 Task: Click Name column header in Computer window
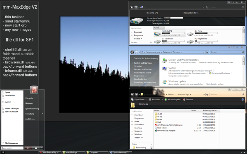(x=159, y=28)
